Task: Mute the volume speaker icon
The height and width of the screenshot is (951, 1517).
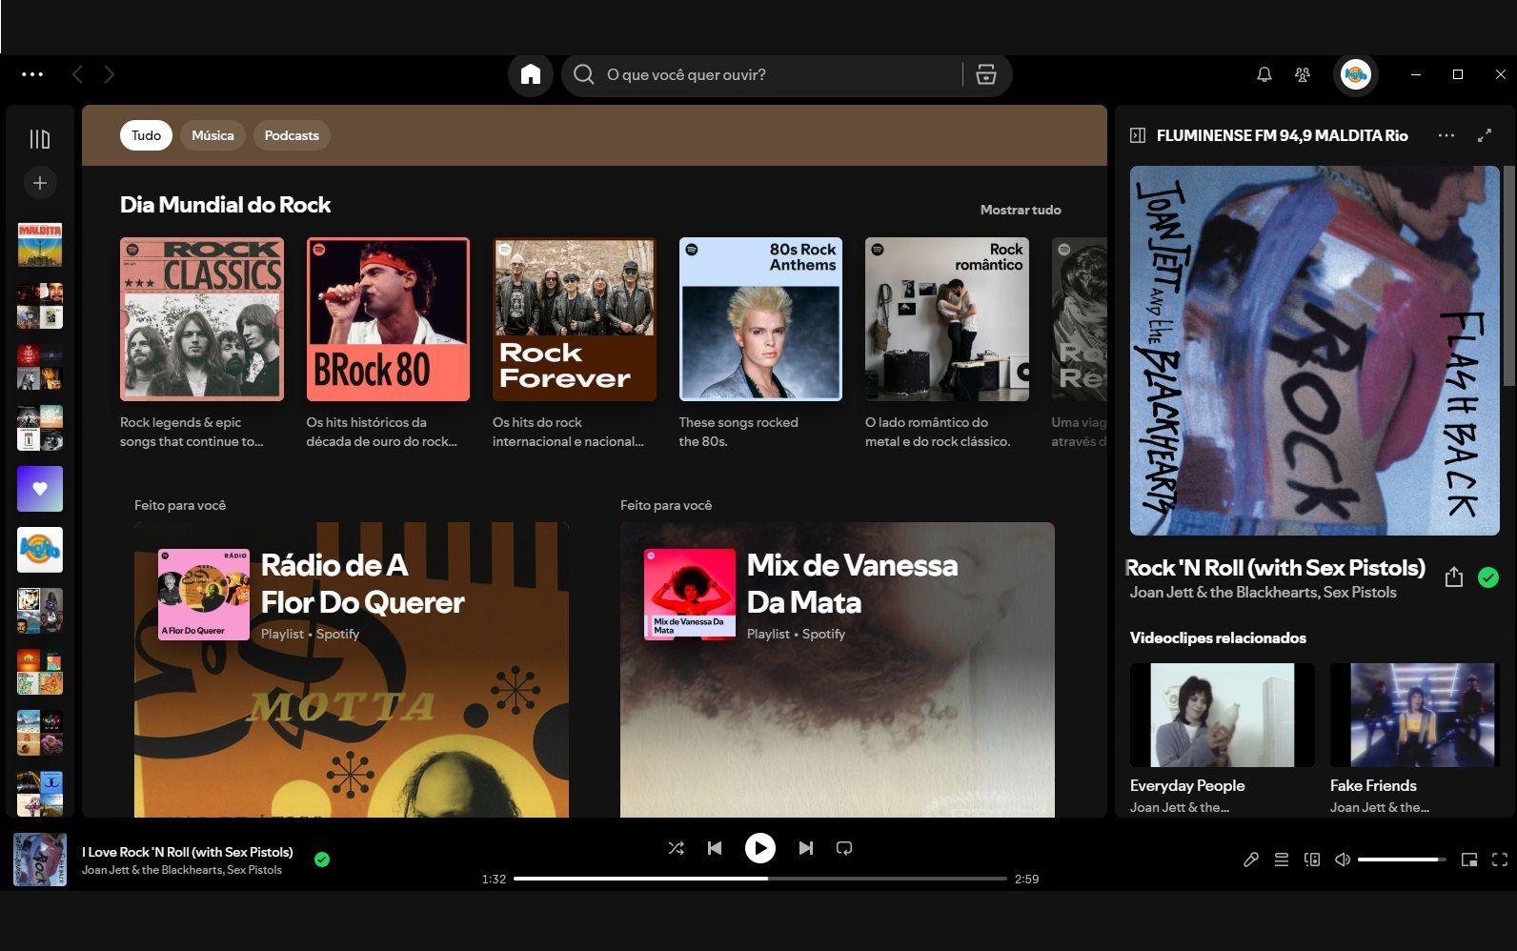Action: (x=1343, y=860)
